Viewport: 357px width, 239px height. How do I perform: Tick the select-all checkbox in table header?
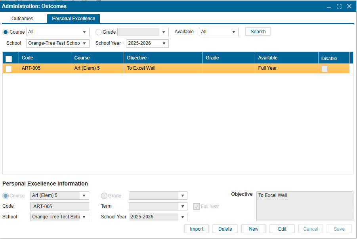click(x=9, y=59)
